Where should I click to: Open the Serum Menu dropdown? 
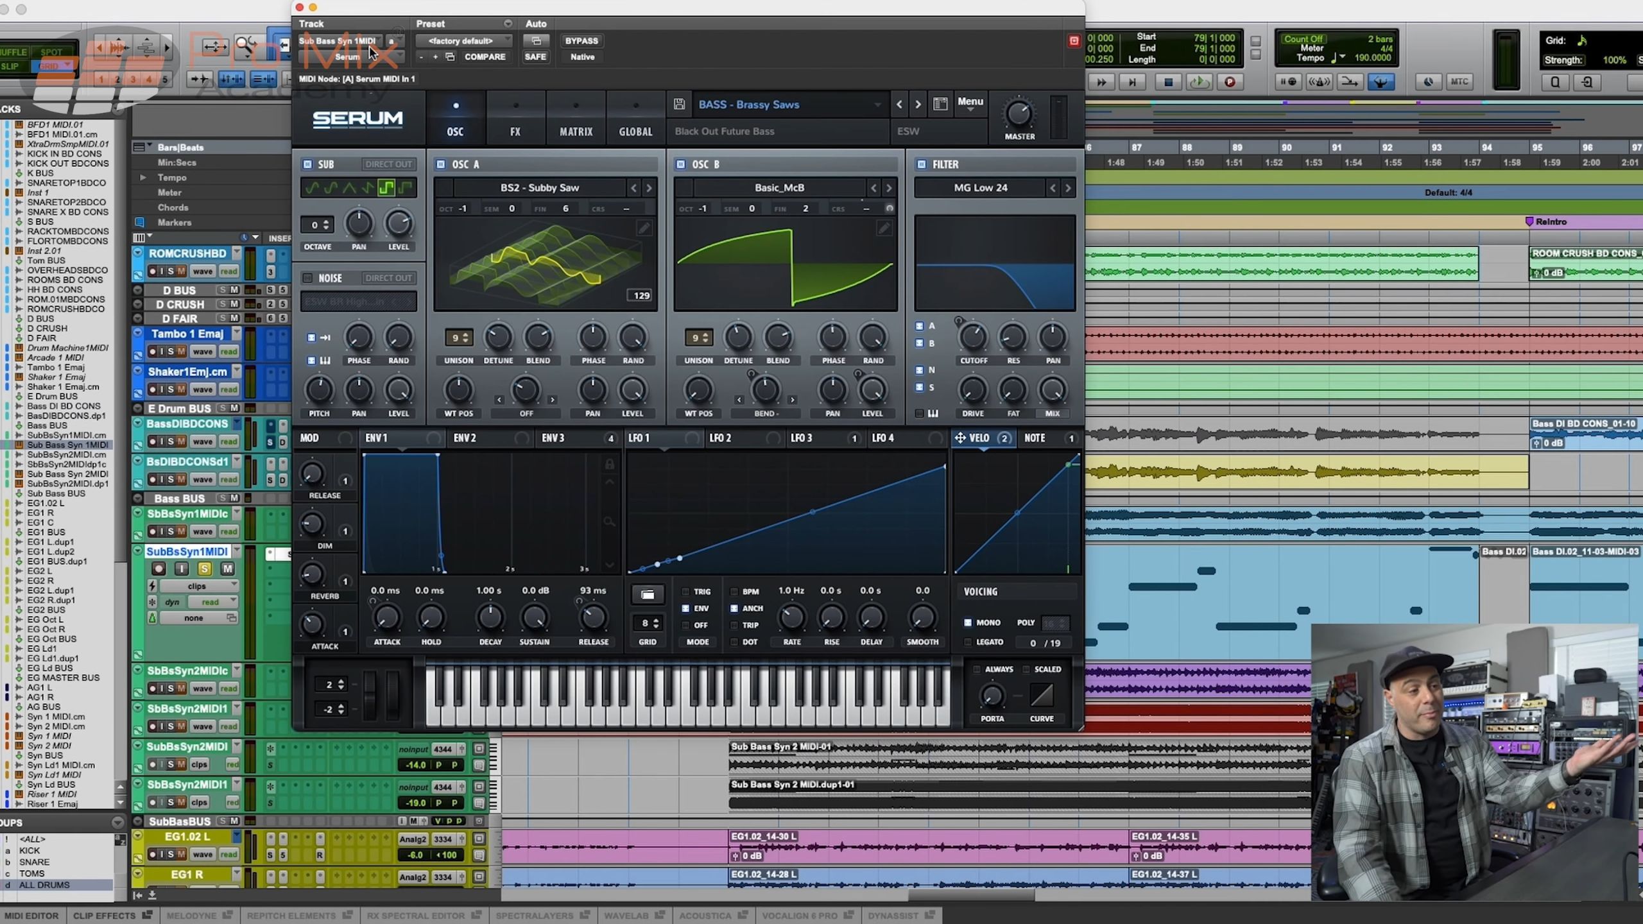(970, 103)
